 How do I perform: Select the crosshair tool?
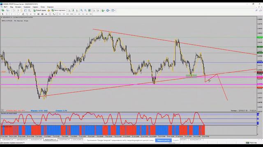click(x=7, y=14)
